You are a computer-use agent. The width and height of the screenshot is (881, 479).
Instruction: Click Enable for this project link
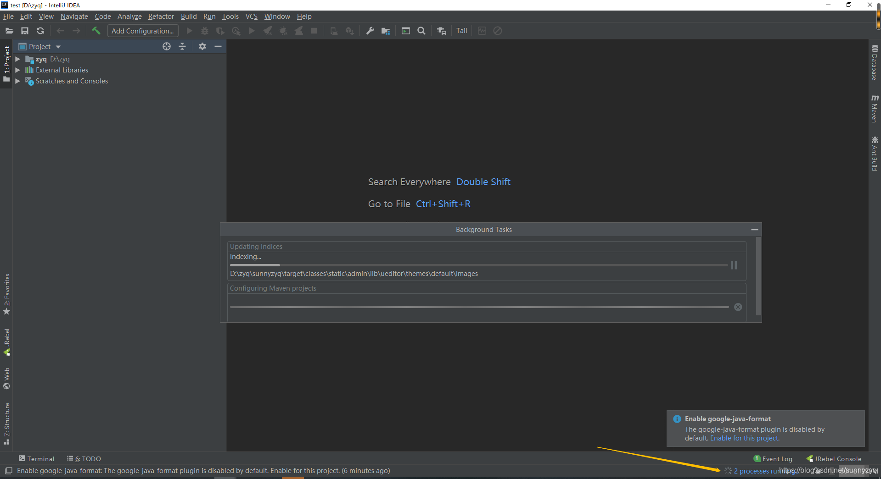pos(744,438)
